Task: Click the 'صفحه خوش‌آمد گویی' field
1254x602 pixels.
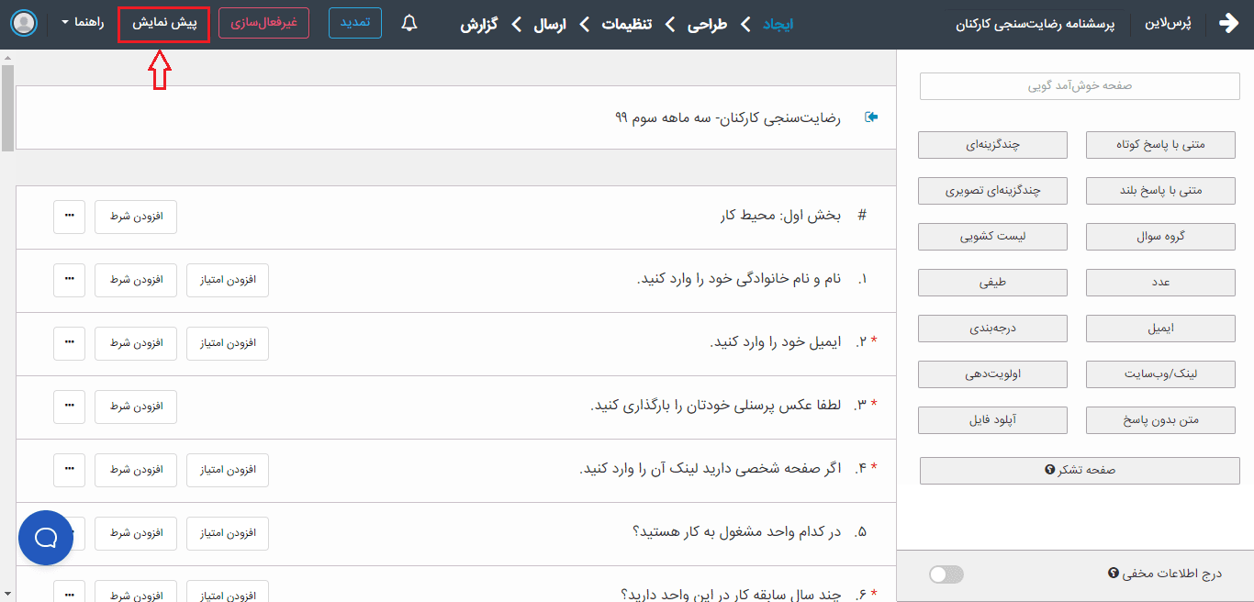Action: 1079,86
